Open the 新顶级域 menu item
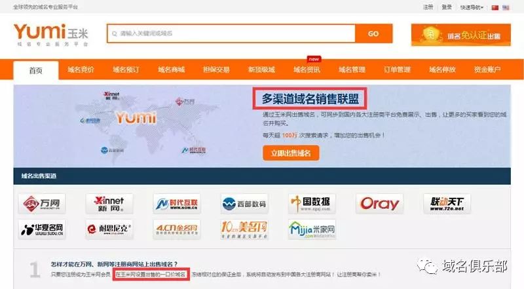 [261, 69]
